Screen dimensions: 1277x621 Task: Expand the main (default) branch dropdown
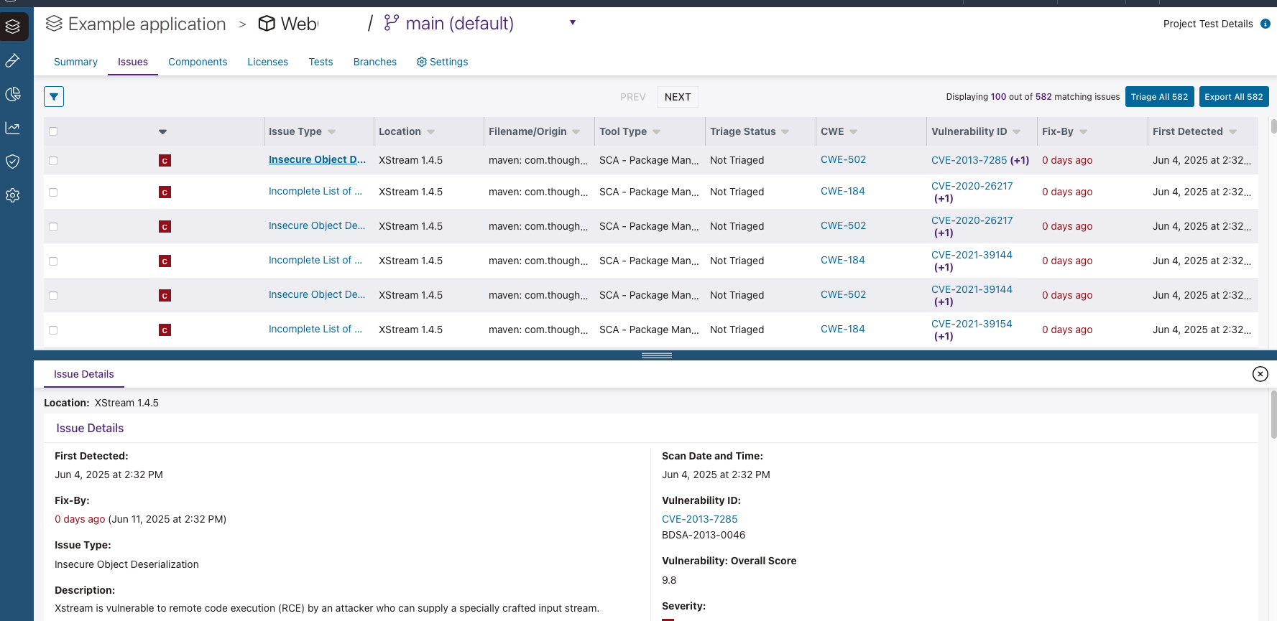pyautogui.click(x=573, y=23)
